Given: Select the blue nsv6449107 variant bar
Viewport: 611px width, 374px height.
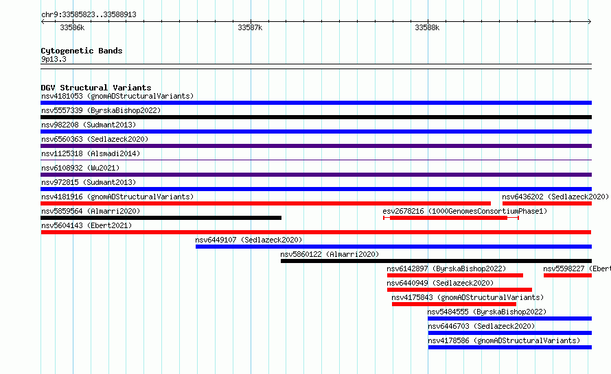Looking at the screenshot, I should click(393, 247).
